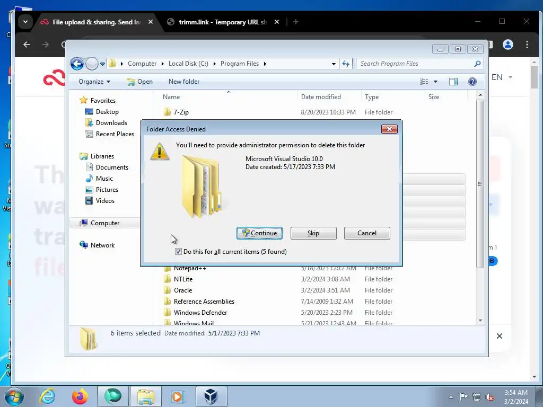
Task: Launch Internet Explorer from taskbar
Action: [47, 396]
